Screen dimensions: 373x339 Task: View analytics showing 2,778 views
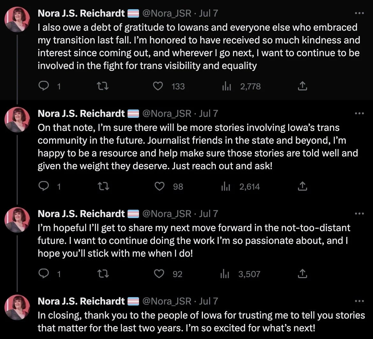(x=226, y=86)
